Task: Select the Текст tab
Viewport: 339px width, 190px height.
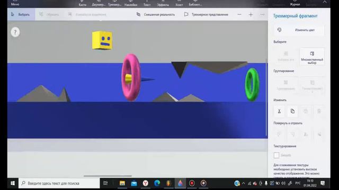Action: (147, 3)
